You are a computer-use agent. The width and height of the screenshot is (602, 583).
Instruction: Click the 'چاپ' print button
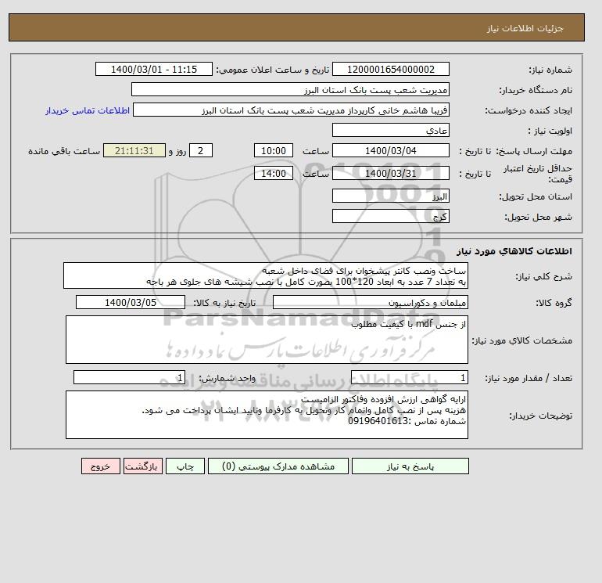pos(185,466)
